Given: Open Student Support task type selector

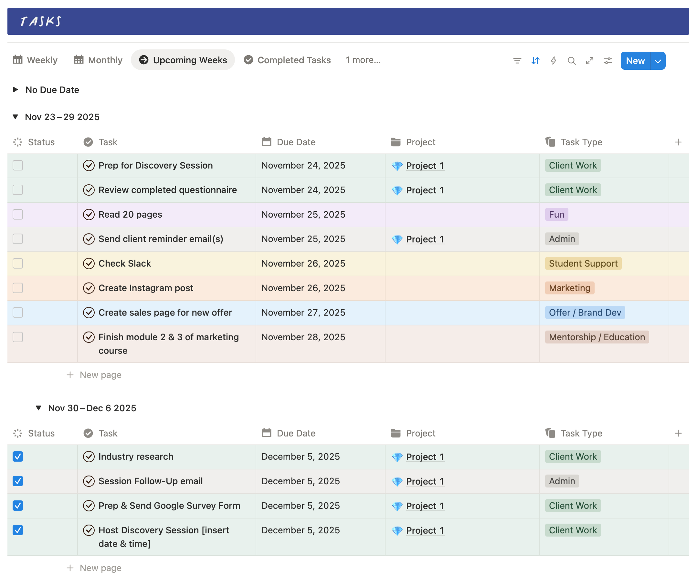Looking at the screenshot, I should (583, 264).
